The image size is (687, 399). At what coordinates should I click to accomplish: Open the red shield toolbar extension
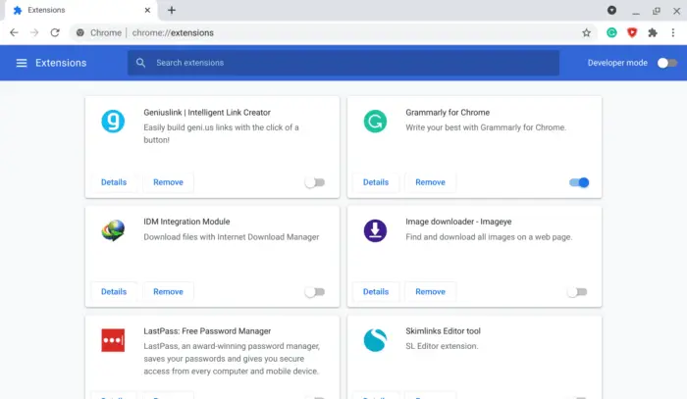click(x=632, y=32)
